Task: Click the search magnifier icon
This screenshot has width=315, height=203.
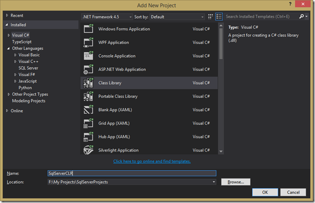Action: click(x=301, y=17)
